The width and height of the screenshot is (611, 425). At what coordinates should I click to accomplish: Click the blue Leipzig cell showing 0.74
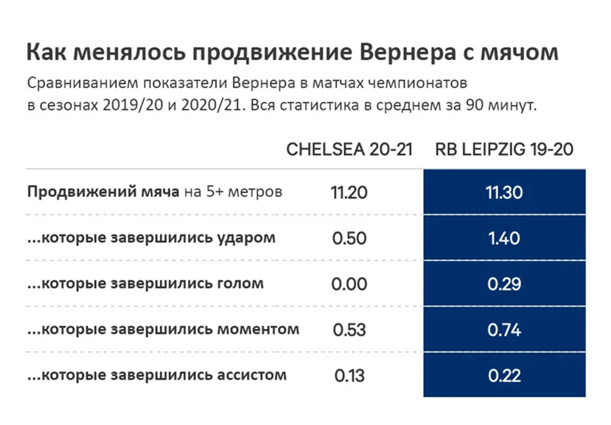(x=504, y=330)
